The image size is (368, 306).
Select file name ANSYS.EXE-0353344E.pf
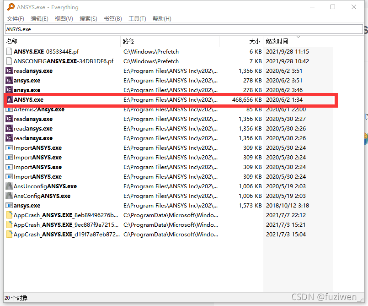click(x=46, y=51)
